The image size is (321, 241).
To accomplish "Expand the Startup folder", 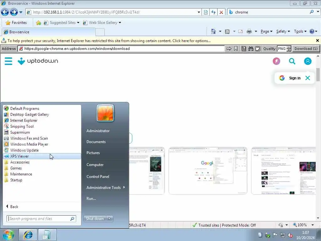I will [x=42, y=180].
